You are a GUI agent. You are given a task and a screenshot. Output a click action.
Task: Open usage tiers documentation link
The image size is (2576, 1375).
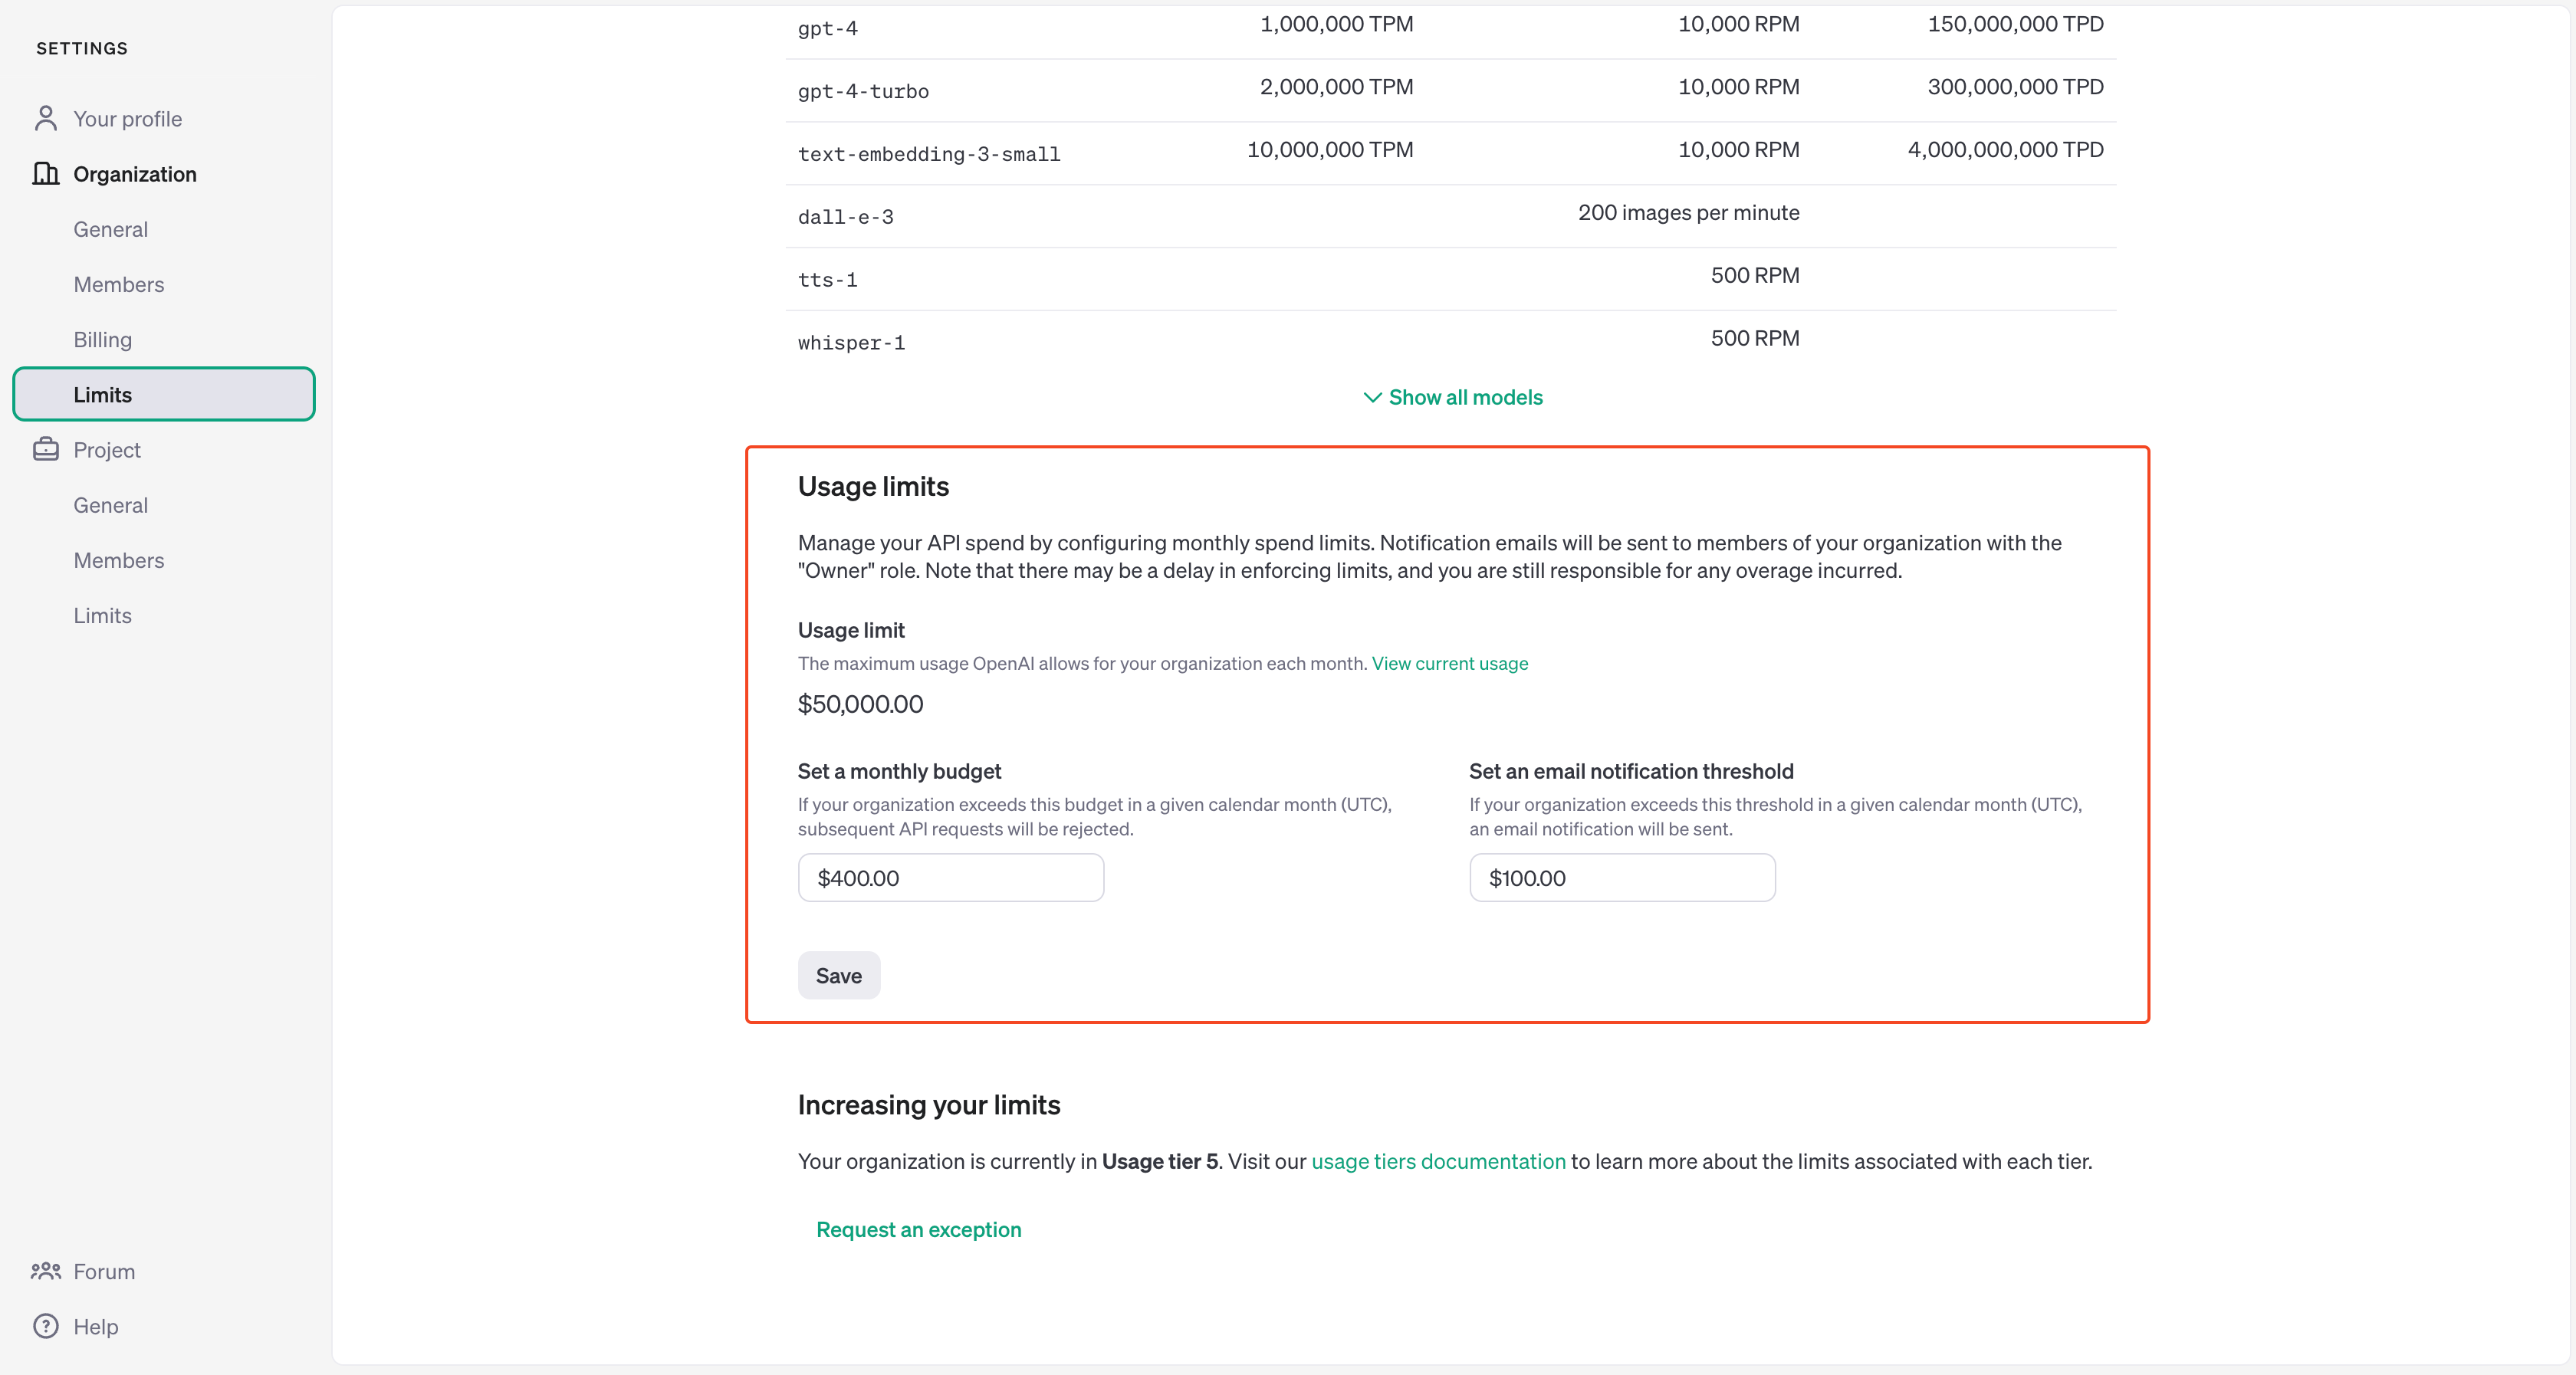[x=1437, y=1162]
